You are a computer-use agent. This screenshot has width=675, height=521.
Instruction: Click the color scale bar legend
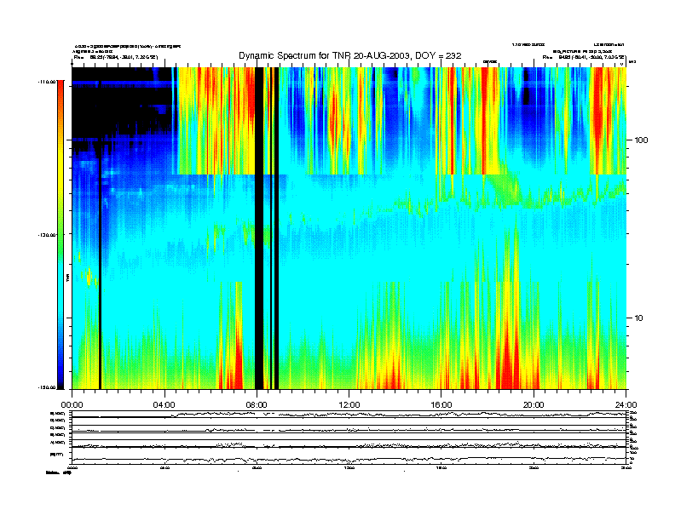pyautogui.click(x=61, y=234)
